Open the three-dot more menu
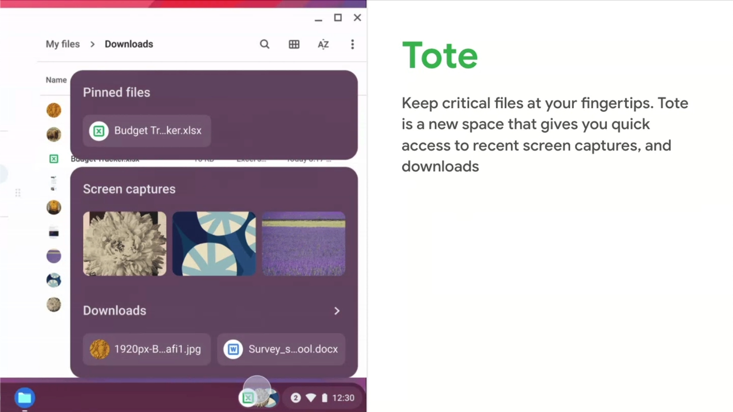 [x=352, y=44]
